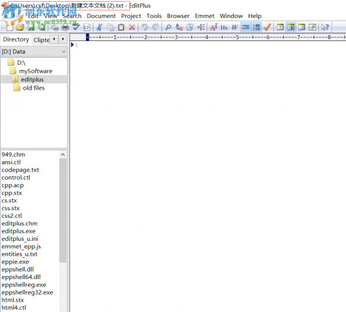346x312 pixels.
Task: Open Print Preview from the toolbar
Action: [55, 27]
